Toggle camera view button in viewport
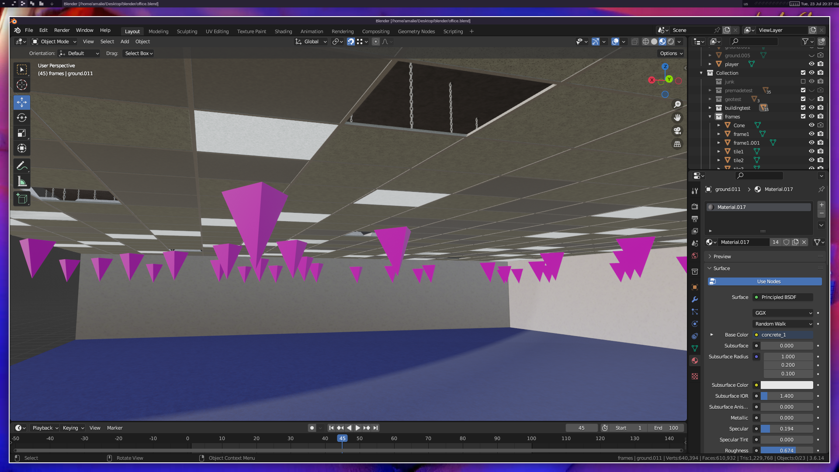This screenshot has height=472, width=839. click(677, 131)
